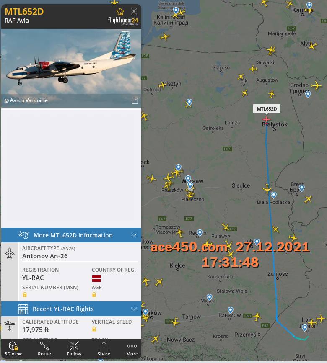Click the Latvia country flag
Screen dimensions: 327x363
(x=96, y=278)
